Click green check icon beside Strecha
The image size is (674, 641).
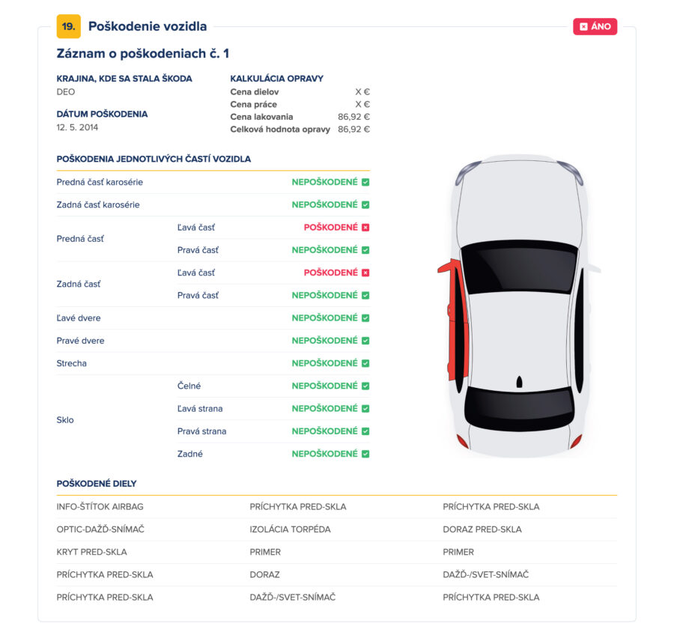tap(365, 363)
